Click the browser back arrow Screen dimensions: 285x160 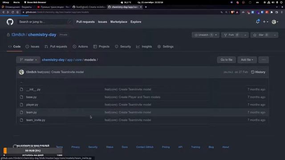[x=3, y=12]
